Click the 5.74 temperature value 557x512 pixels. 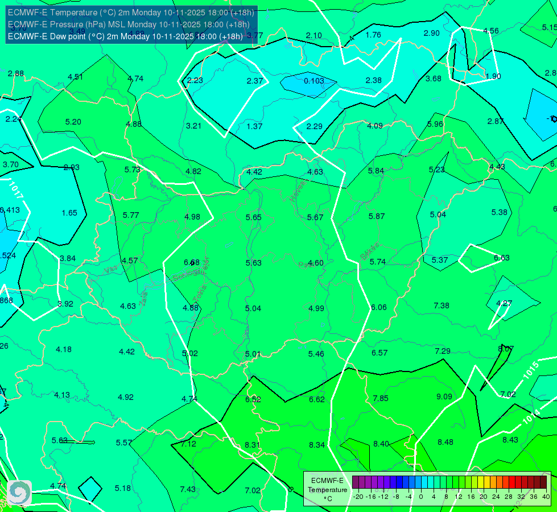tap(378, 262)
